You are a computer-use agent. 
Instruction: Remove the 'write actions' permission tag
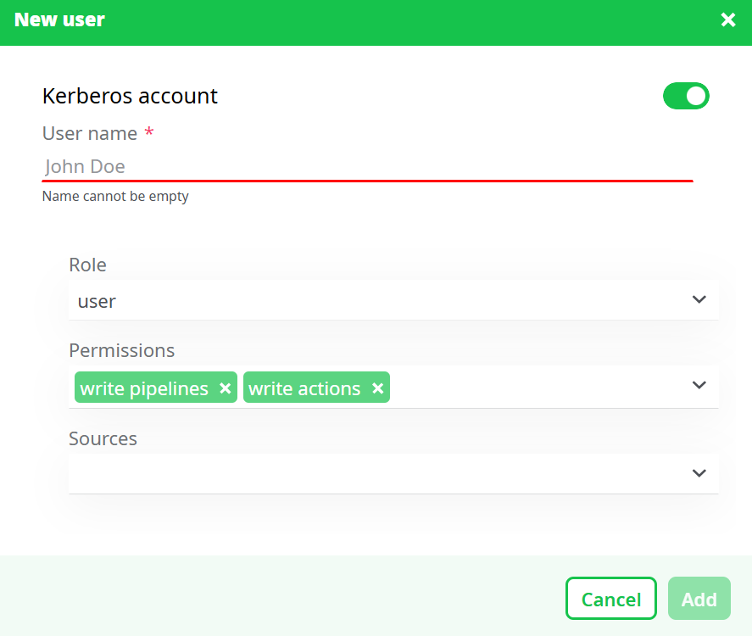pyautogui.click(x=377, y=388)
